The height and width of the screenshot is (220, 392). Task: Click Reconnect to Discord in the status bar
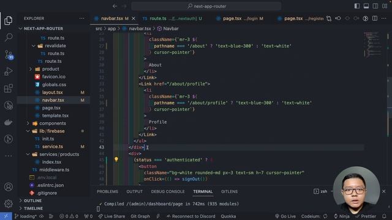(190, 216)
